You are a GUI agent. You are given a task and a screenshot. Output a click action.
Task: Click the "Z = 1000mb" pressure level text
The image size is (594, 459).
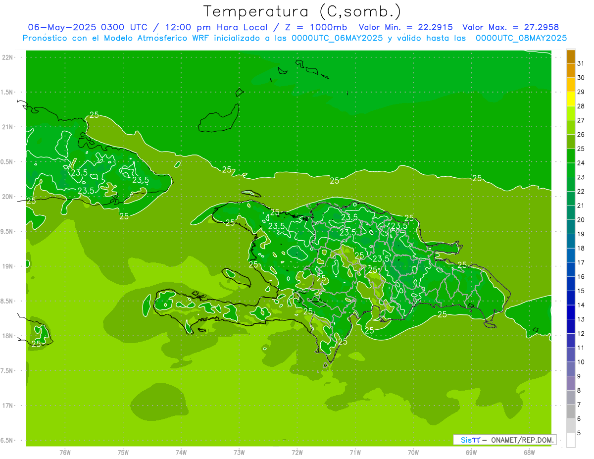click(314, 27)
